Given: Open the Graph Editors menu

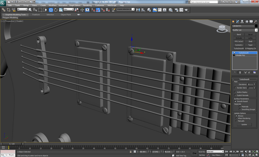Looking at the screenshot, I should click(x=74, y=5).
